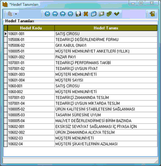Click MÜŞTERİ SAYISI cell
The height and width of the screenshot is (166, 161).
pyautogui.click(x=106, y=80)
